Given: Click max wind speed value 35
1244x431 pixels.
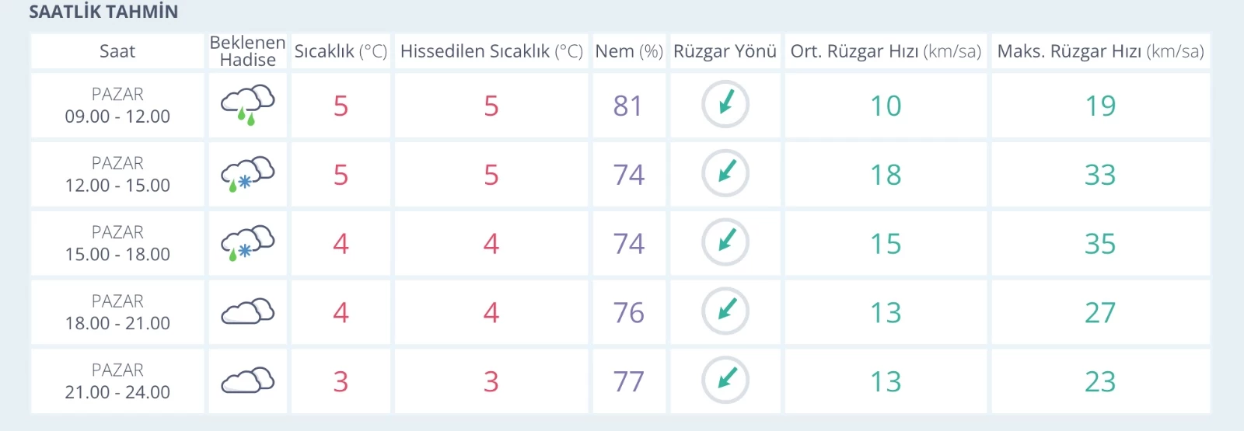Looking at the screenshot, I should (x=1100, y=244).
